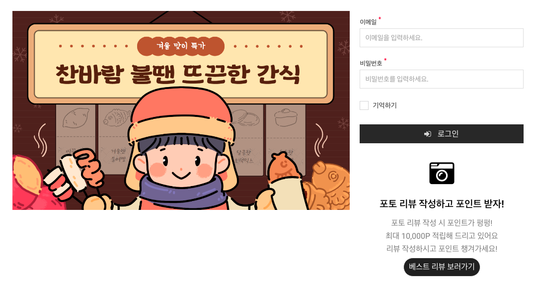
Task: Click the 비밀번호 field label
Action: (371, 63)
